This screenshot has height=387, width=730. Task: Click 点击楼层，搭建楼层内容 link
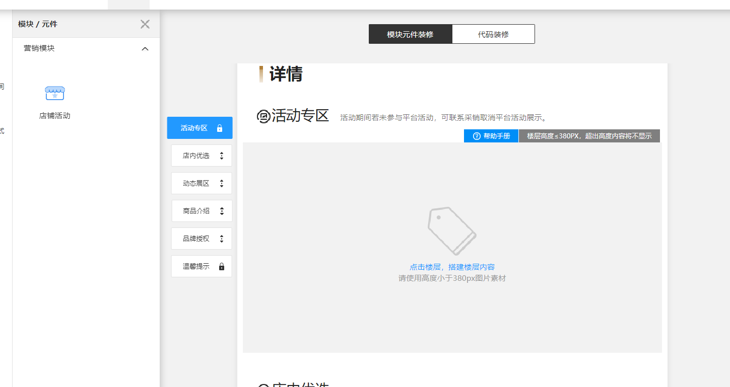452,267
